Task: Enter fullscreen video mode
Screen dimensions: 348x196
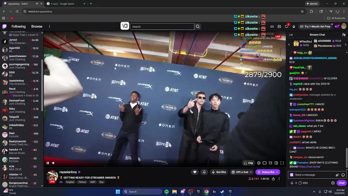Action: 282,163
